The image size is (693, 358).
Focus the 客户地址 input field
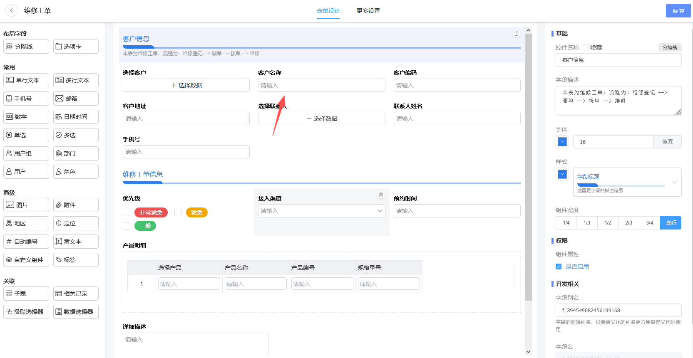[x=186, y=119]
